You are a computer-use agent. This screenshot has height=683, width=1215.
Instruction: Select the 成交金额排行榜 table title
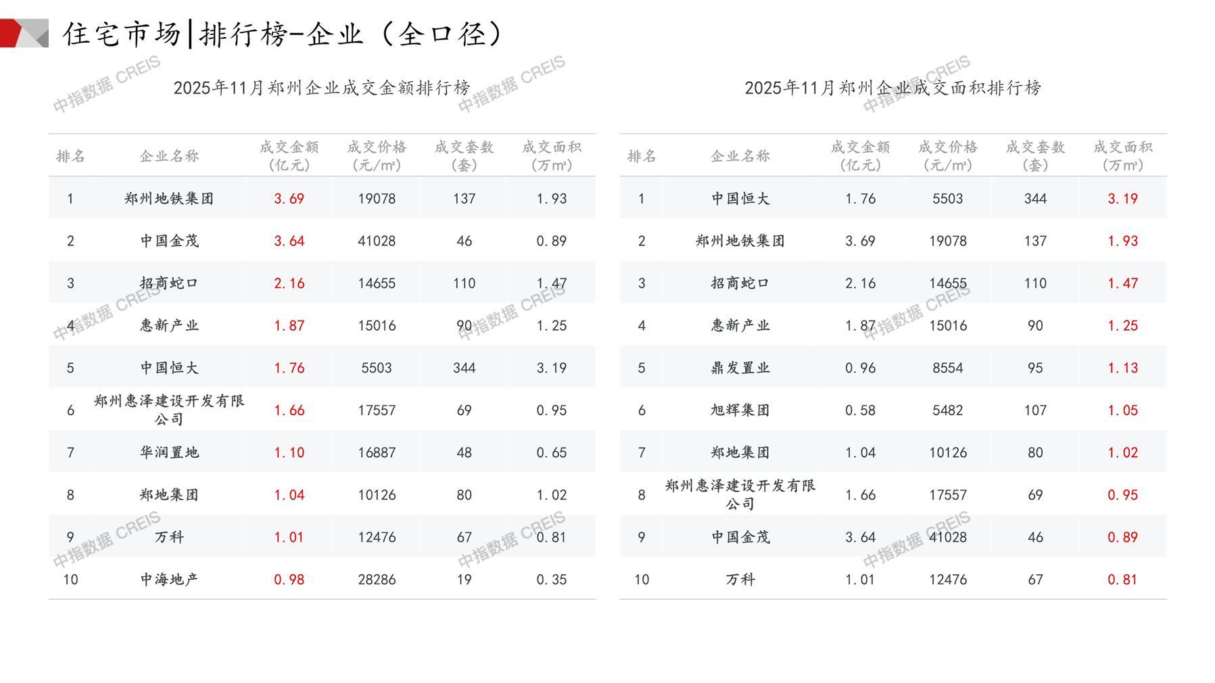(x=322, y=88)
